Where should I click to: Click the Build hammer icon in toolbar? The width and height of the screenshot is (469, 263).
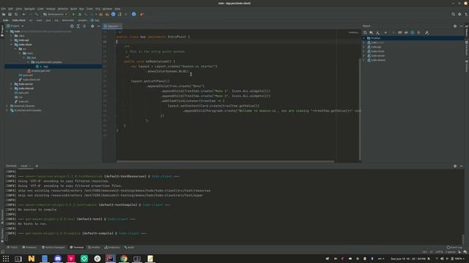(x=37, y=15)
